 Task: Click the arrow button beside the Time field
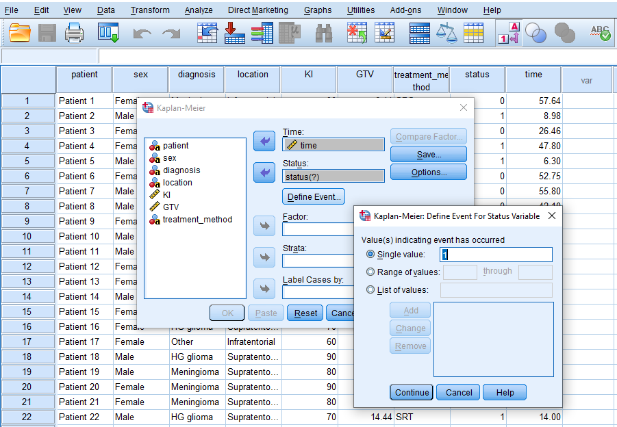[264, 141]
